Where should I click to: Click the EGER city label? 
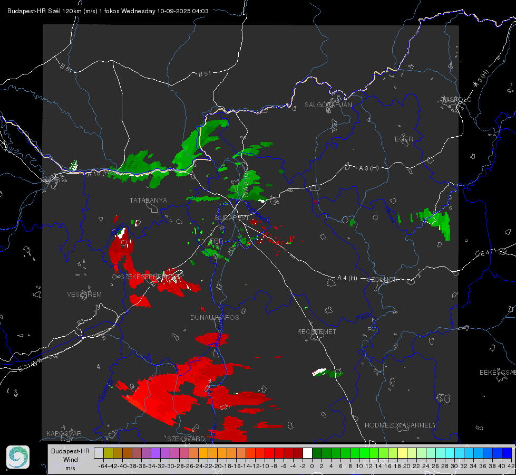404,139
